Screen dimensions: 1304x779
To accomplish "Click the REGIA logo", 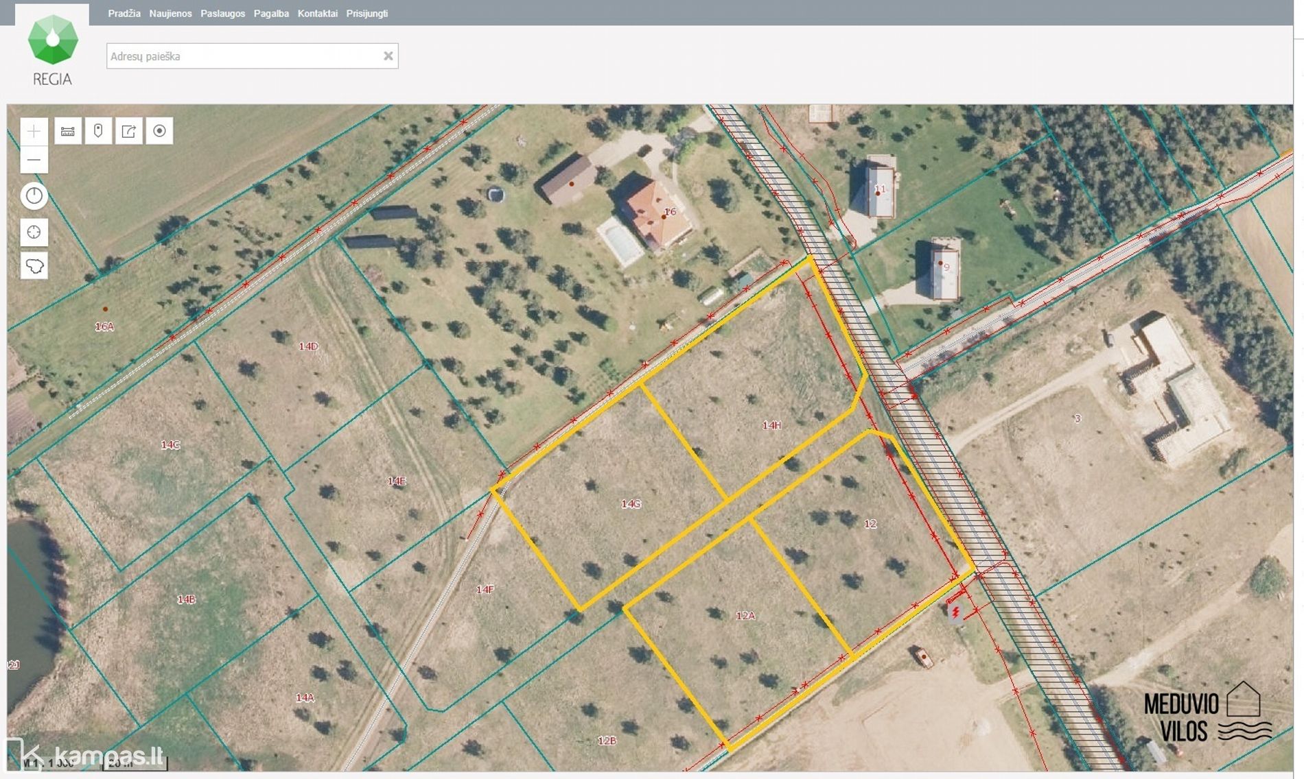I will [52, 49].
